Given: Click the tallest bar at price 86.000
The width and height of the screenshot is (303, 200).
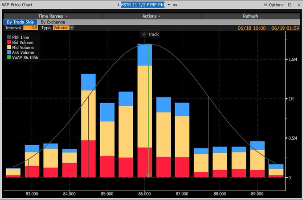Looking at the screenshot, I should (144, 111).
